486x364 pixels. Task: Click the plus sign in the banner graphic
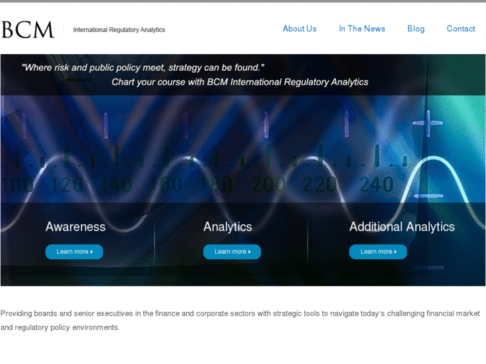[428, 124]
